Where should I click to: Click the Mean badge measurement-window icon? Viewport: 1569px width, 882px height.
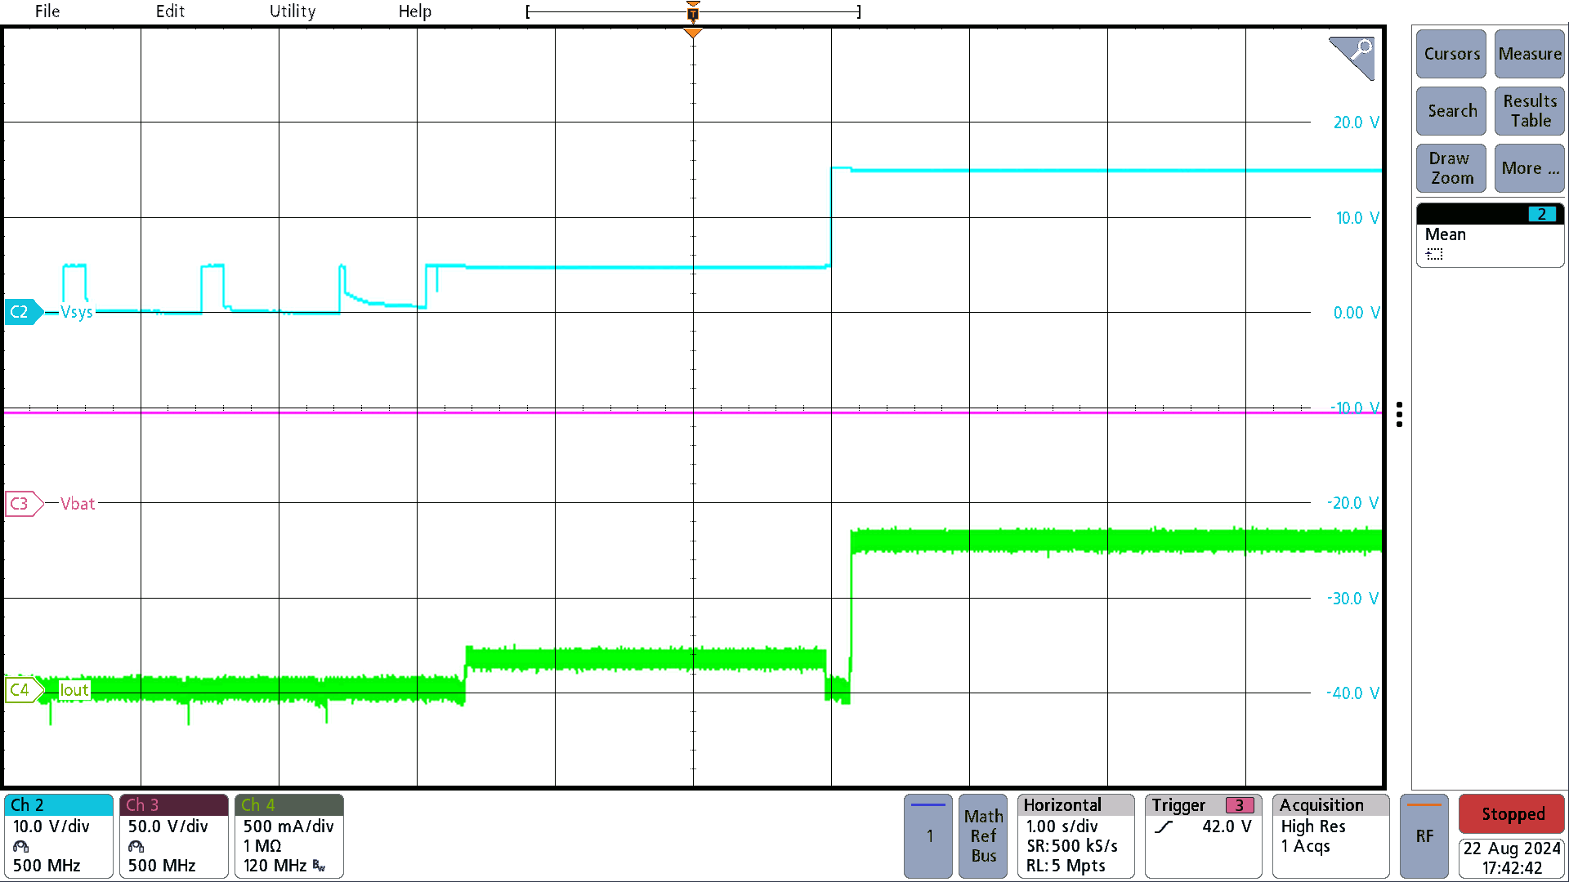[x=1435, y=255]
